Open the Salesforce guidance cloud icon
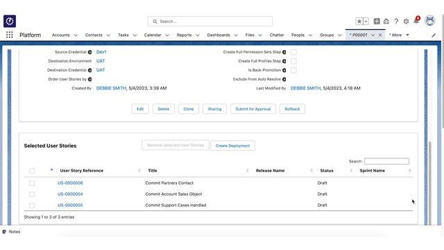Viewport: 444px width, 250px height. click(x=386, y=22)
